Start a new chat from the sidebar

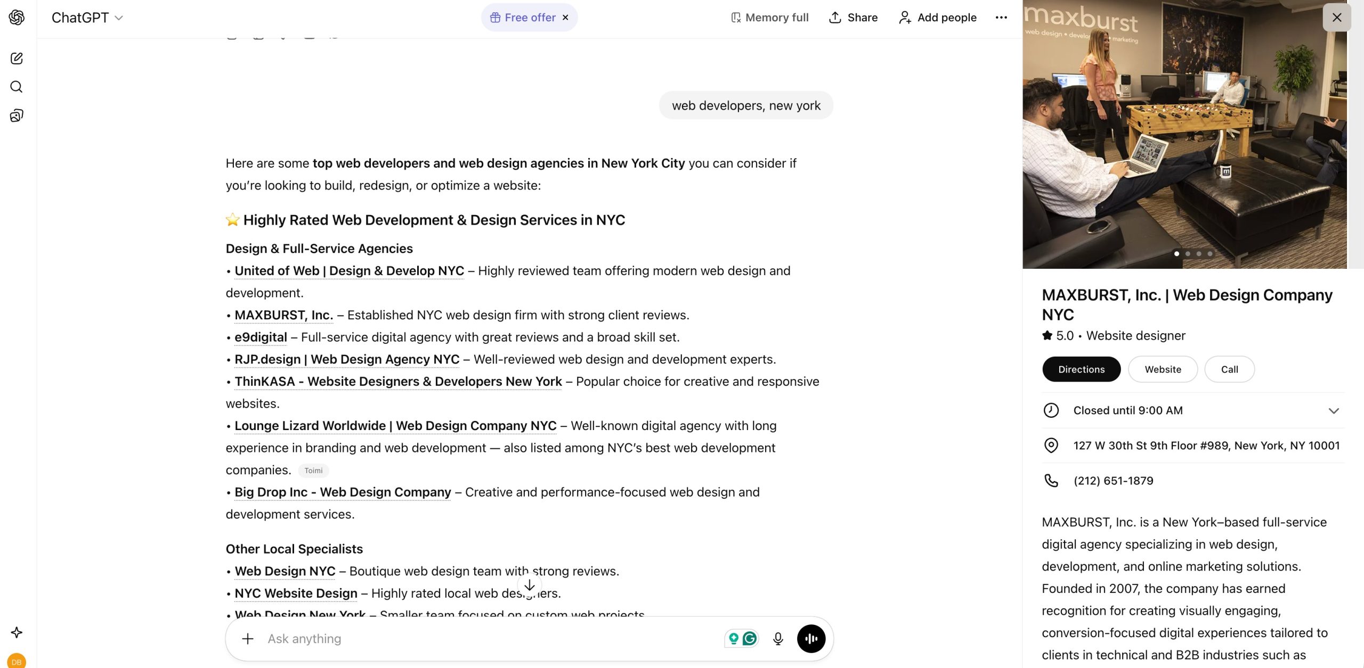17,59
